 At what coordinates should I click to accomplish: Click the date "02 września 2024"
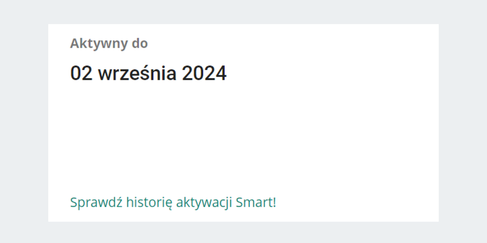pyautogui.click(x=148, y=74)
